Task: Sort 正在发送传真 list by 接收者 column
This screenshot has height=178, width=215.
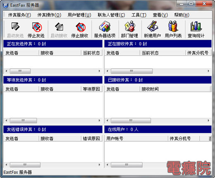Action: coord(60,53)
